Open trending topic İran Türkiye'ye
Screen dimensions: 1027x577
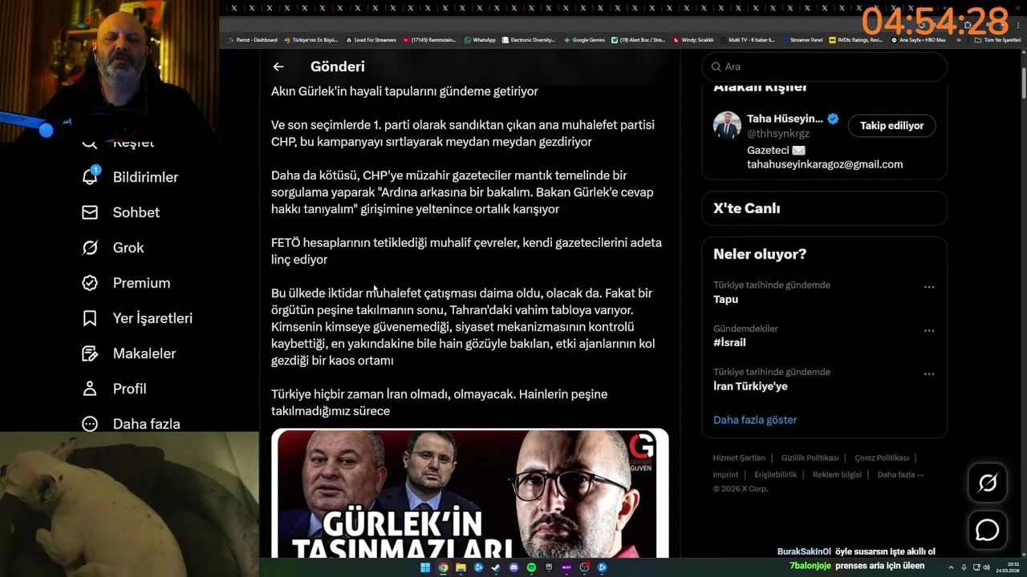coord(750,386)
